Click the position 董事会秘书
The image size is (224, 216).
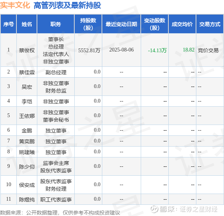point(56,120)
